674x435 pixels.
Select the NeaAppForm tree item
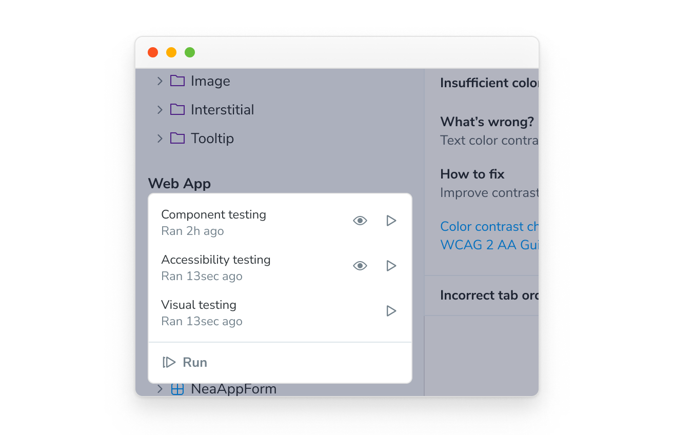[x=234, y=389]
